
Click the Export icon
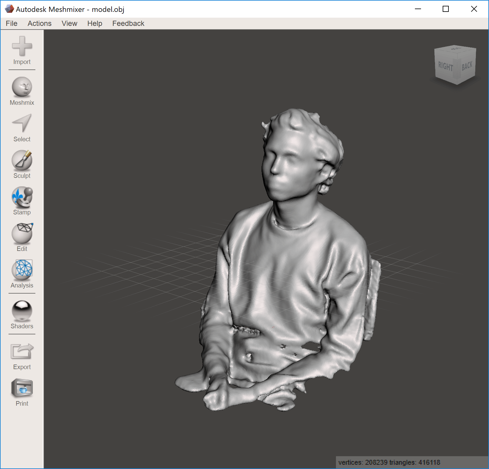(x=22, y=351)
